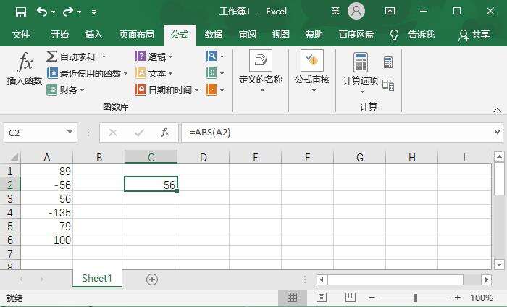
Task: Click the vertical scrollbar down arrow
Action: point(499,265)
